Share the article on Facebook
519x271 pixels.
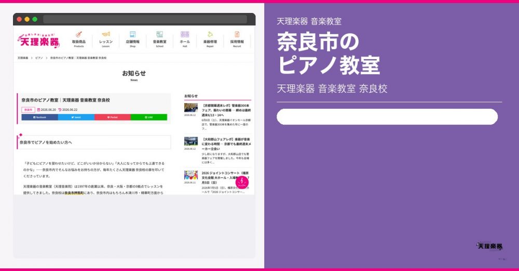point(40,117)
